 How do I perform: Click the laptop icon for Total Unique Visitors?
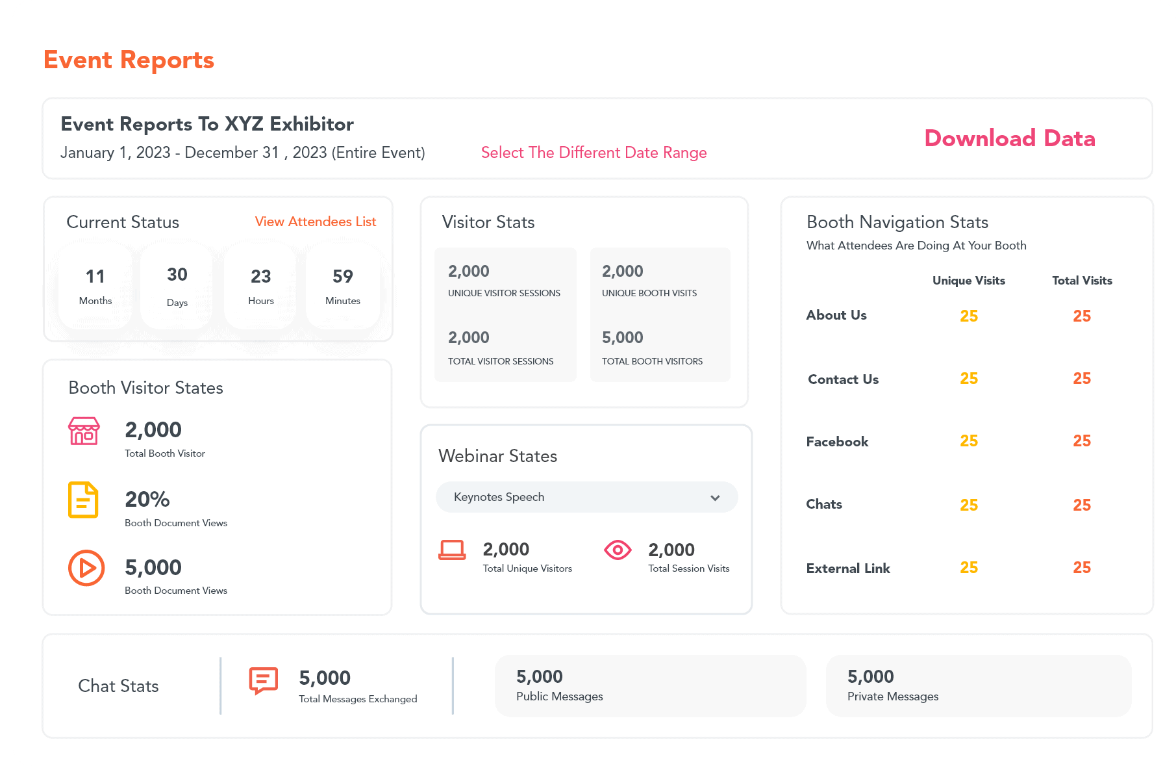(452, 550)
